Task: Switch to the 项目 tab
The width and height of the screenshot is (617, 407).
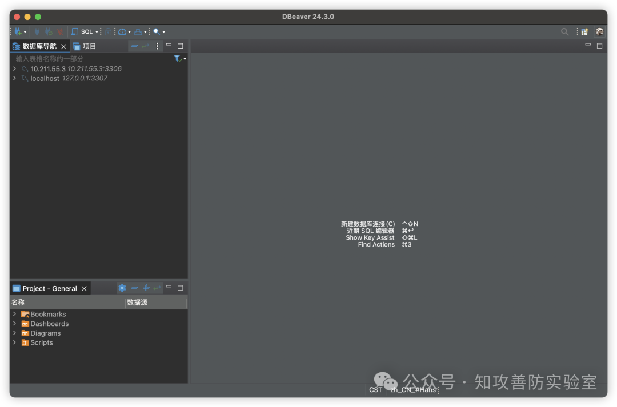Action: pos(85,46)
